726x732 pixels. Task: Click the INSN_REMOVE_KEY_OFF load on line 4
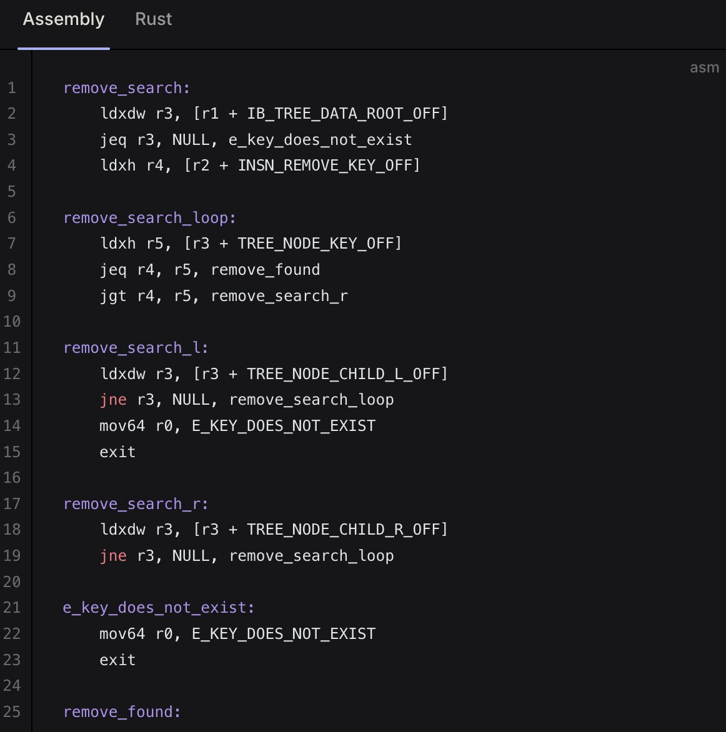point(259,166)
